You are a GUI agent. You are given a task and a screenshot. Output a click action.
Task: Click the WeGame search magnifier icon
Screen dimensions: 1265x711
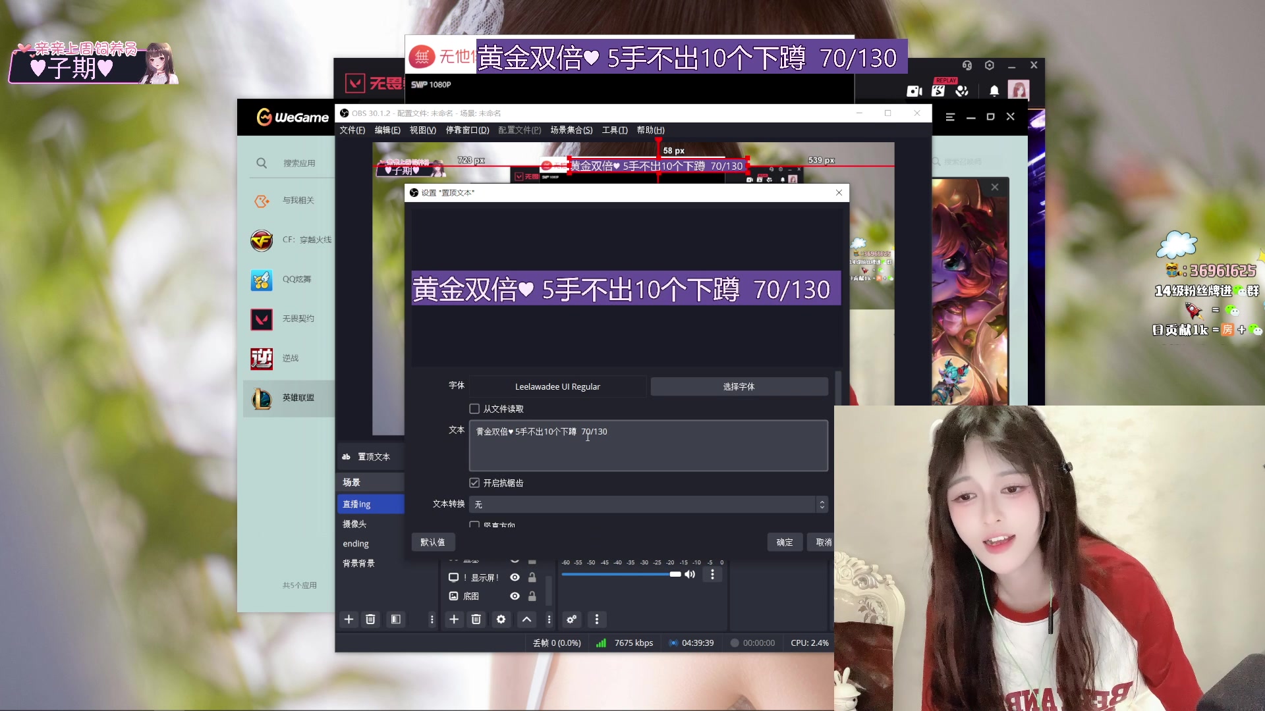(262, 163)
